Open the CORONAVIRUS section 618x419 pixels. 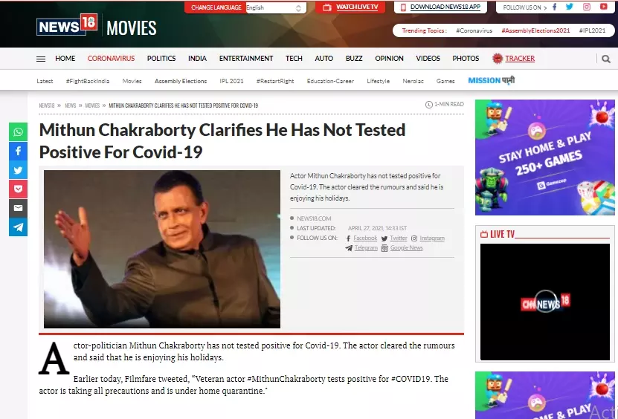tap(111, 58)
